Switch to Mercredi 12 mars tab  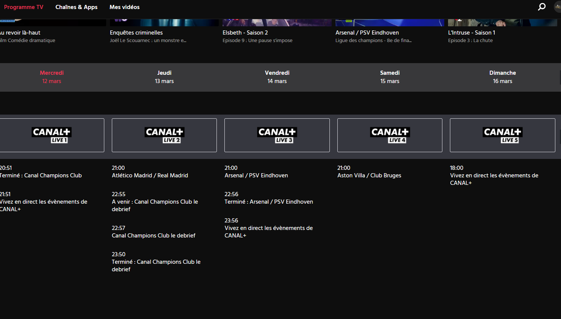coord(52,77)
